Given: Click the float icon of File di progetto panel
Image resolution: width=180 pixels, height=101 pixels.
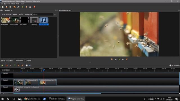Looking at the screenshot, I should (x=56, y=10).
